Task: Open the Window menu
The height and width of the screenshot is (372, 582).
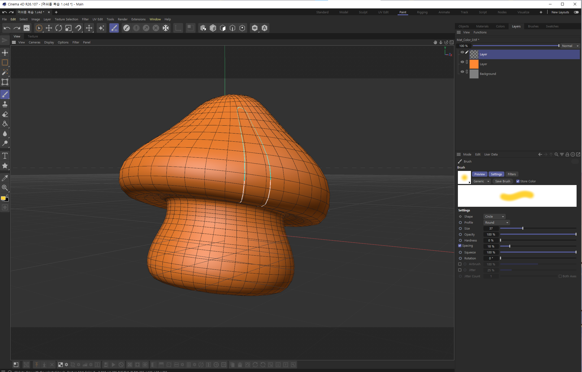Action: tap(155, 19)
